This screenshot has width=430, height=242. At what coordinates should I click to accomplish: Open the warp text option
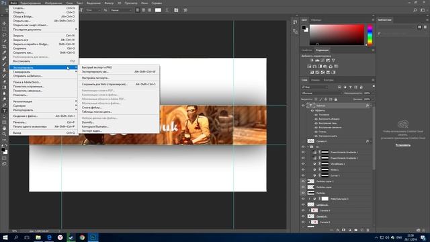[x=167, y=10]
